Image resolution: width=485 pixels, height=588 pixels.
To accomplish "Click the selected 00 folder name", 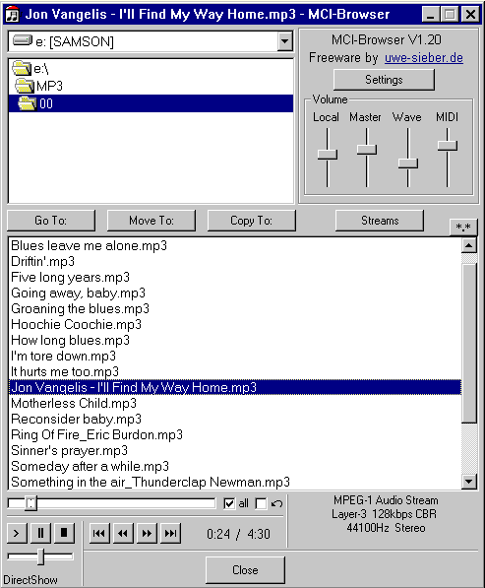I will coord(46,103).
